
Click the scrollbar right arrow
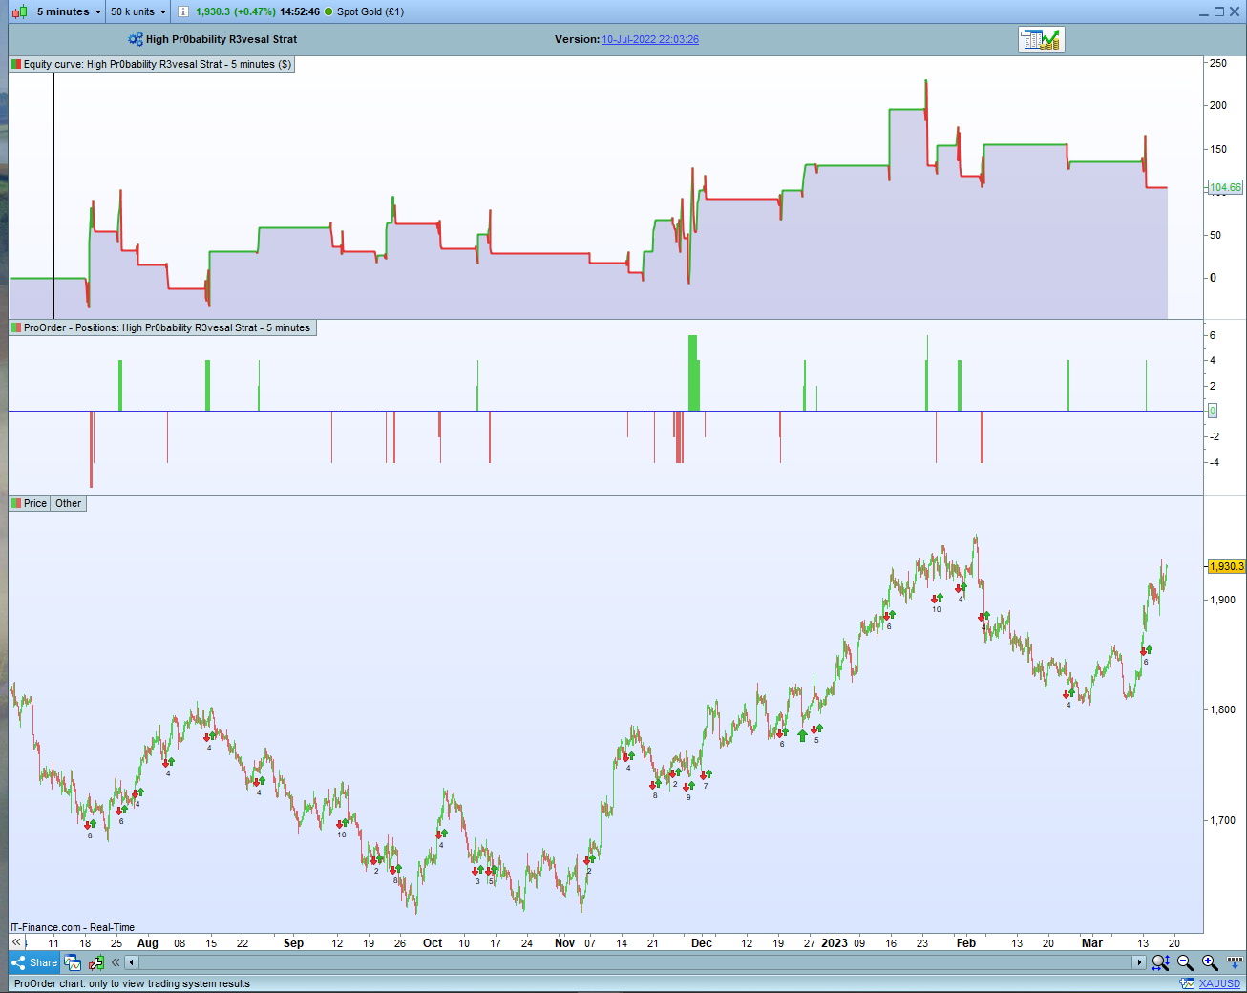(x=1139, y=962)
